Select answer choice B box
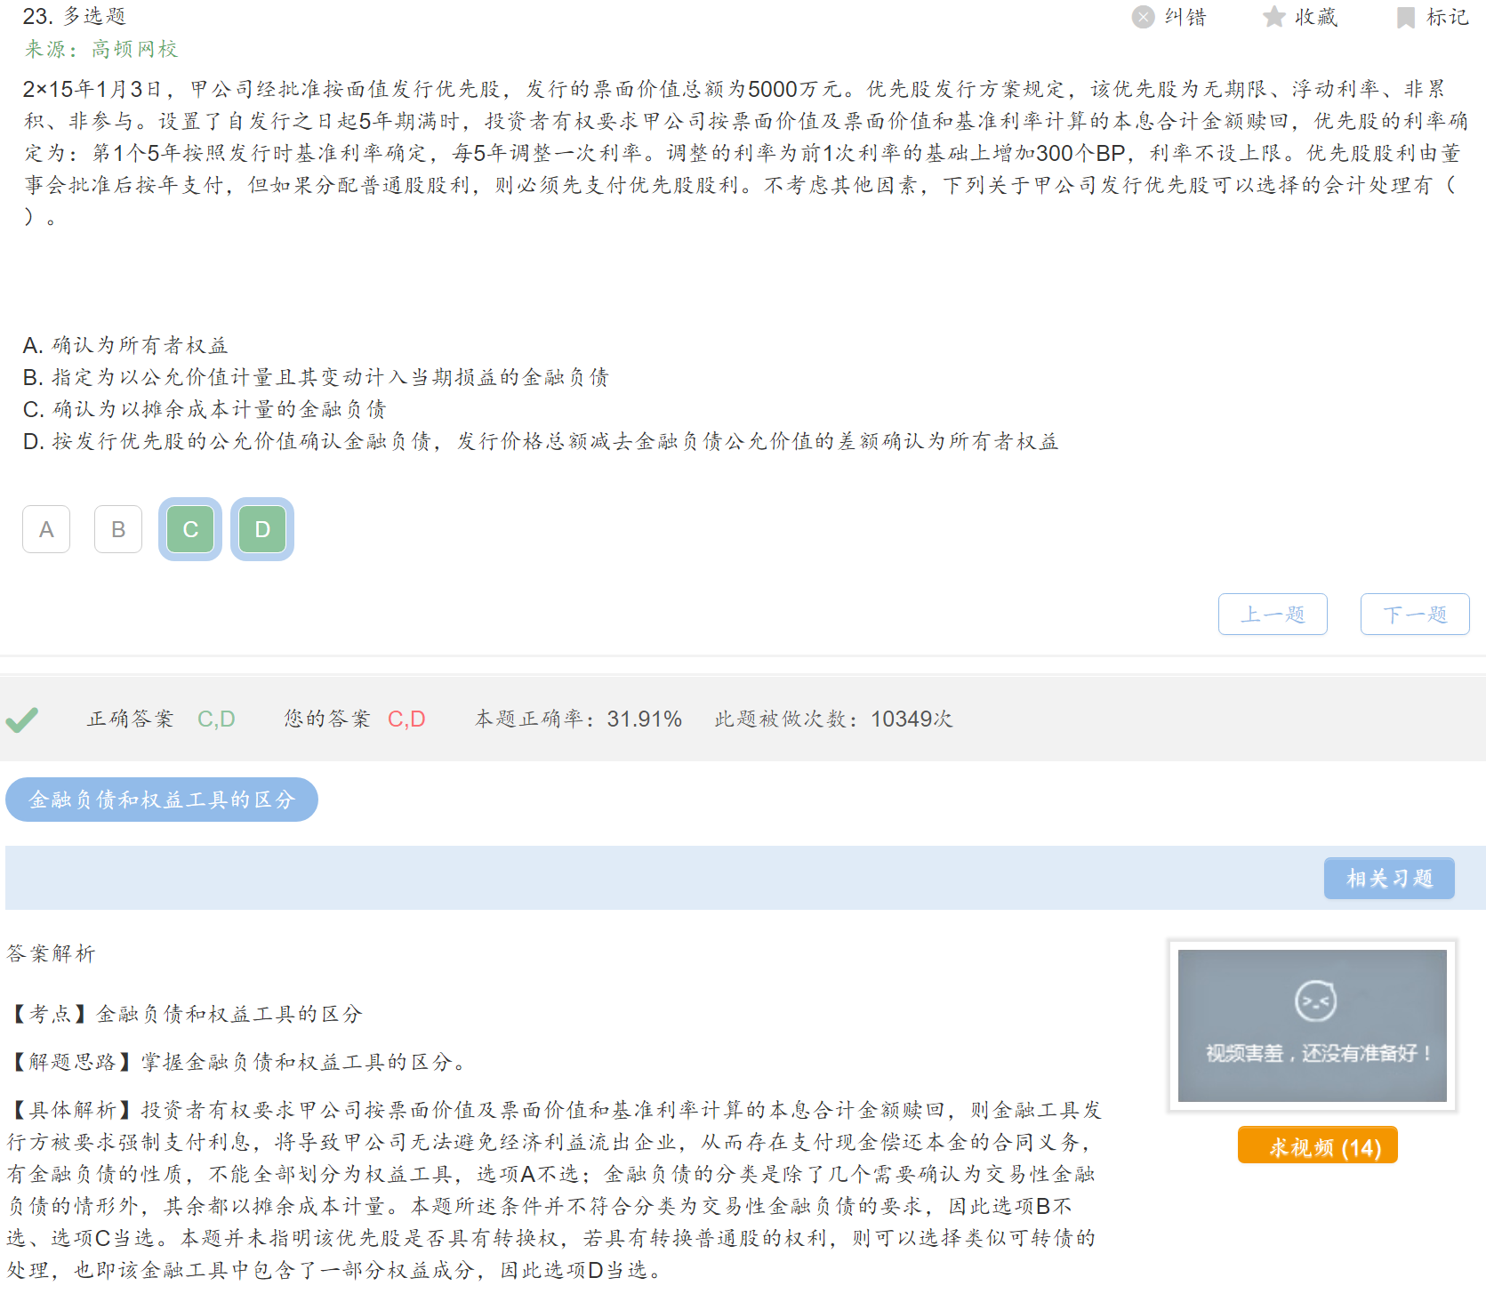Image resolution: width=1486 pixels, height=1294 pixels. coord(118,529)
